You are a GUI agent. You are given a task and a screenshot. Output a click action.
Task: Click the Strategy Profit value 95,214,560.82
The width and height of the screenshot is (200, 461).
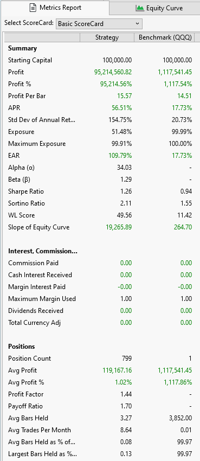click(x=113, y=72)
